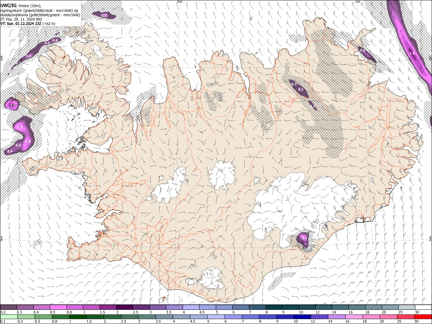Pick the 2–2.5 darkest purple swatch, upper legend

[x=125, y=307]
